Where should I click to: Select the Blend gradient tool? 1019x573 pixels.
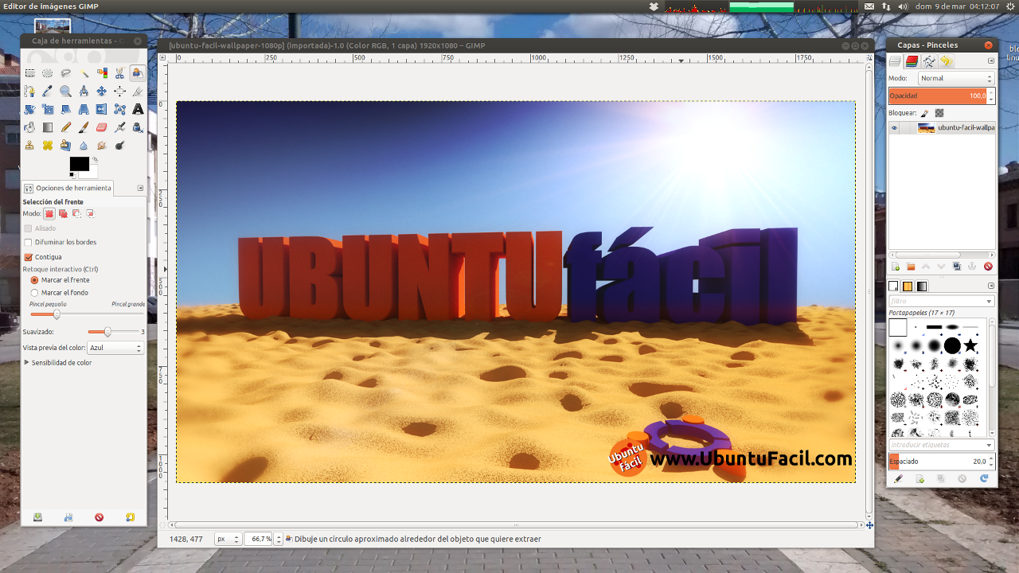click(48, 127)
